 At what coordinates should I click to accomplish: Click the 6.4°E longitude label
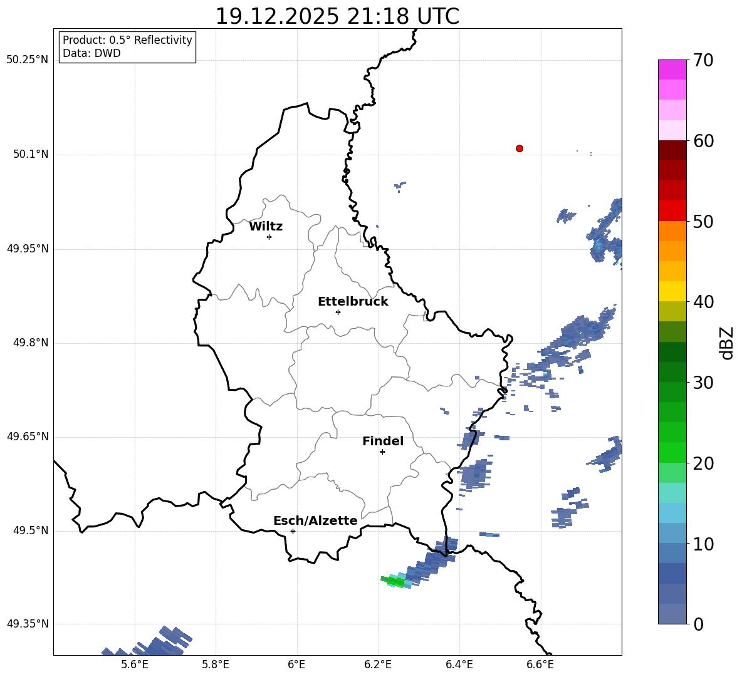pyautogui.click(x=459, y=664)
